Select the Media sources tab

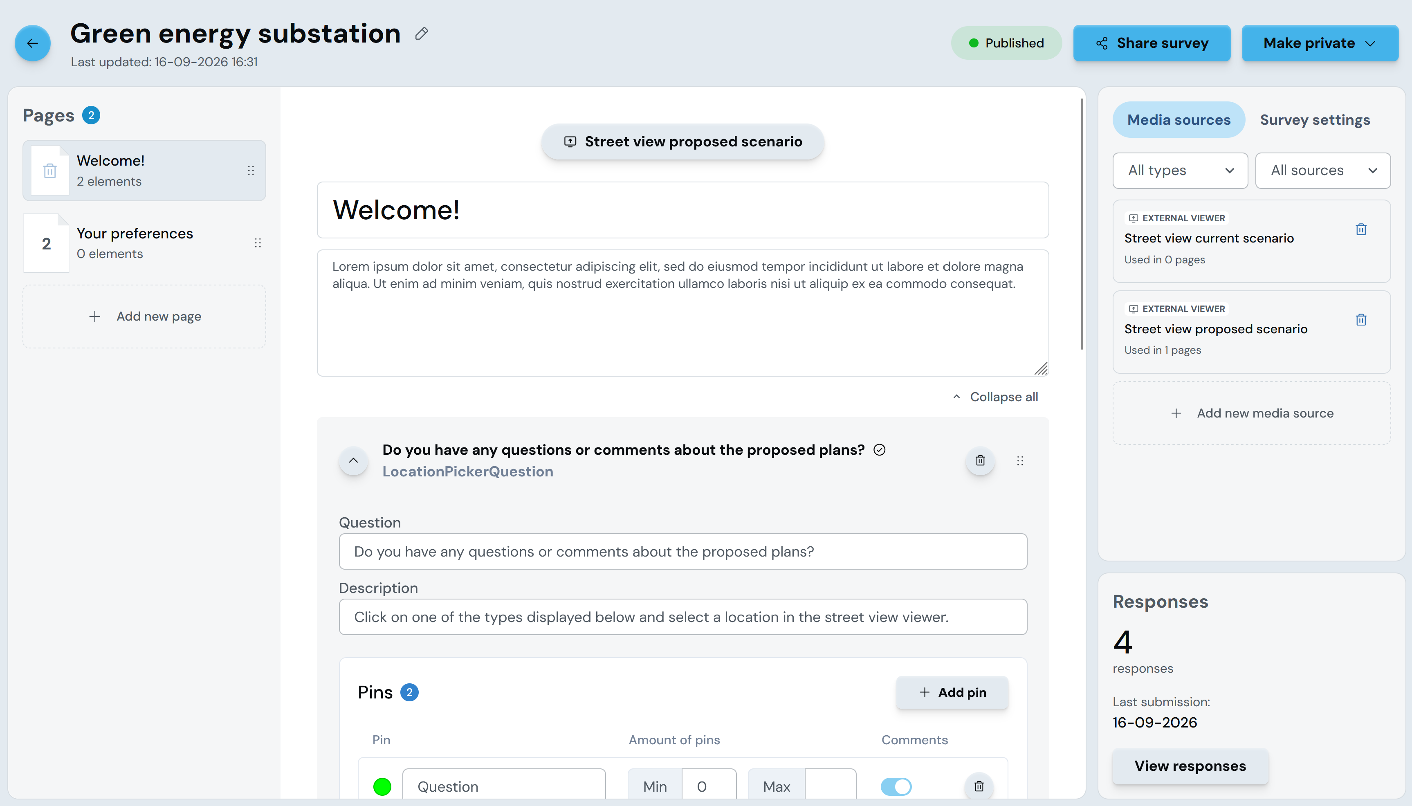pyautogui.click(x=1179, y=119)
